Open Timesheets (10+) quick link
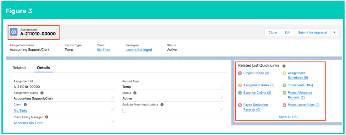The width and height of the screenshot is (346, 135). coord(301,85)
